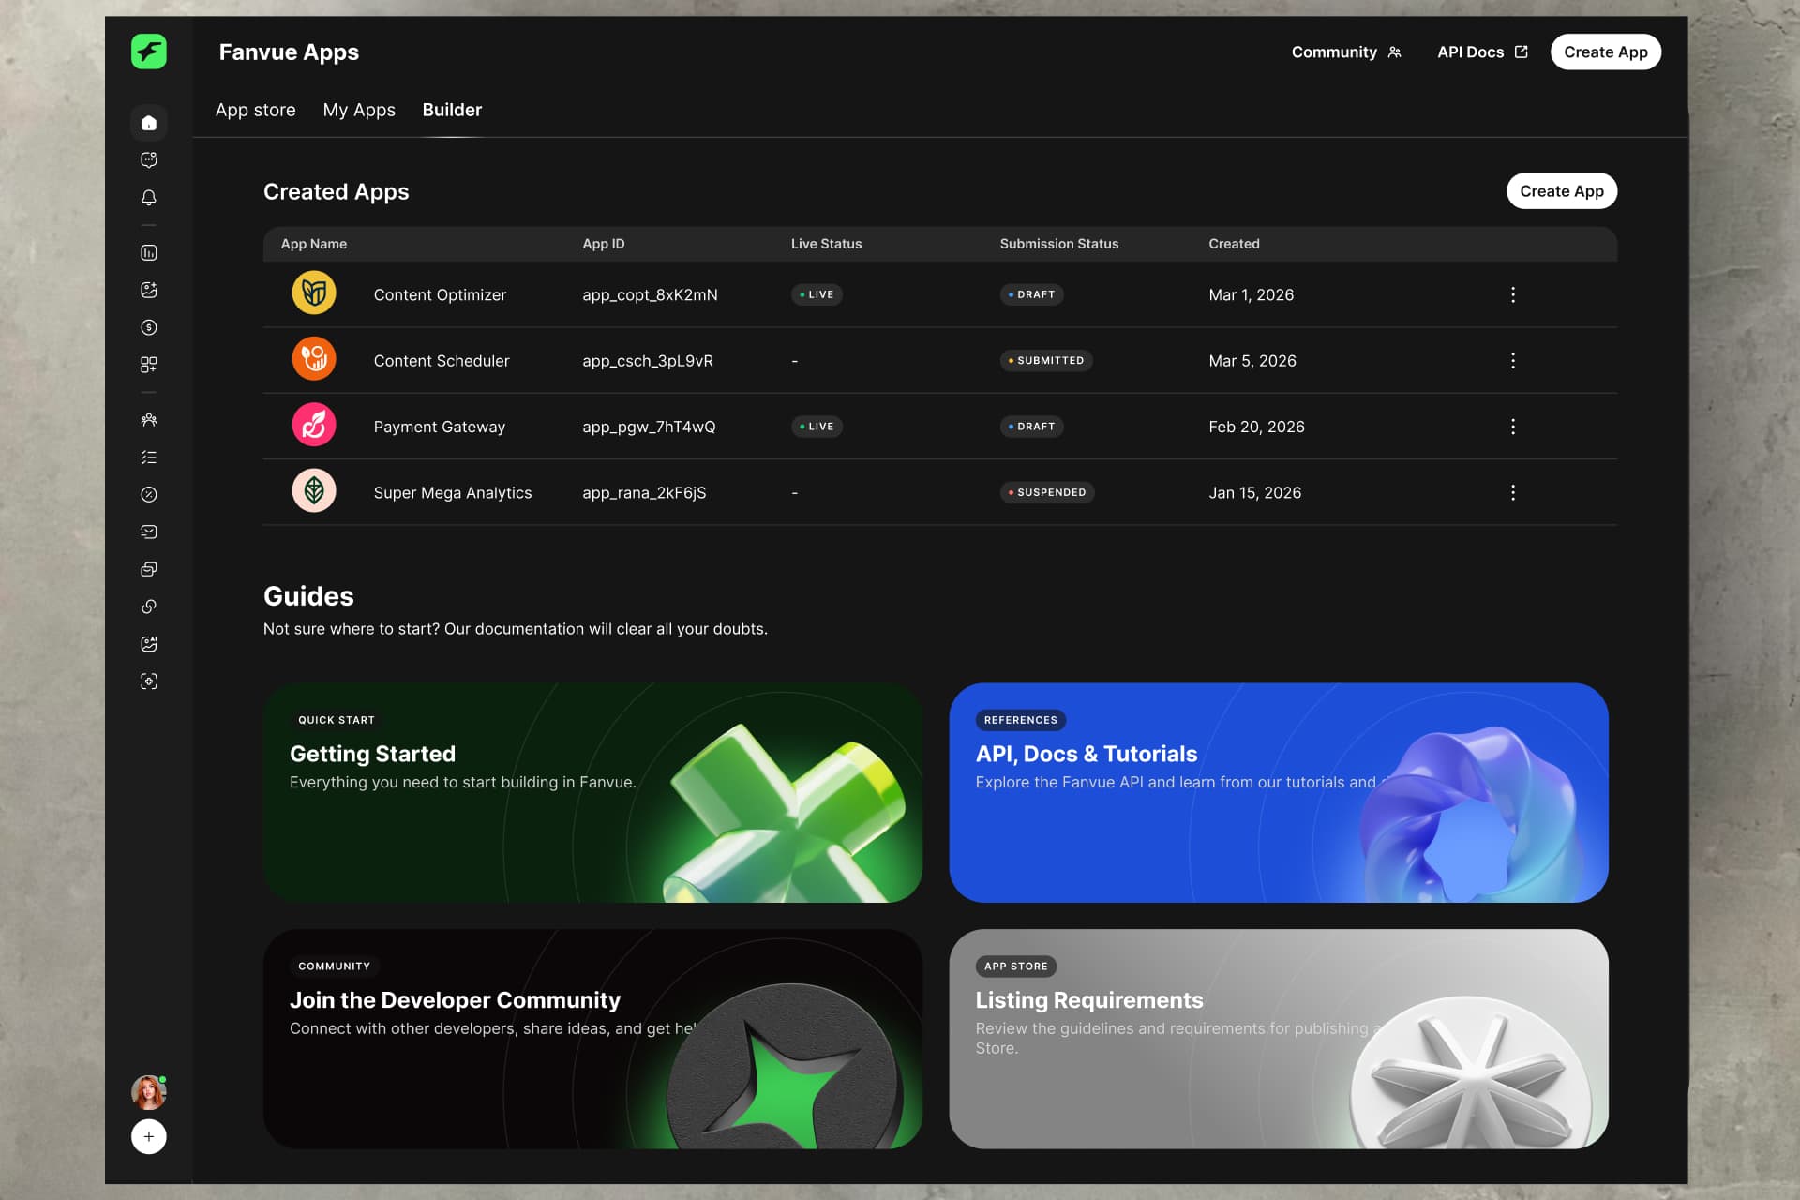The image size is (1800, 1200).
Task: Open API Docs external link
Action: [x=1483, y=52]
